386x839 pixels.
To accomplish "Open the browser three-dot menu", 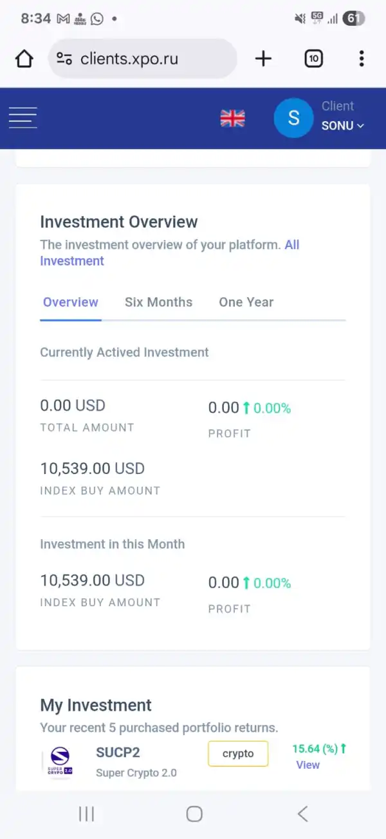I will (x=362, y=59).
